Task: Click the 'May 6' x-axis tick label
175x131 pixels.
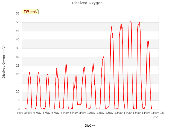Action: [x=49, y=113]
